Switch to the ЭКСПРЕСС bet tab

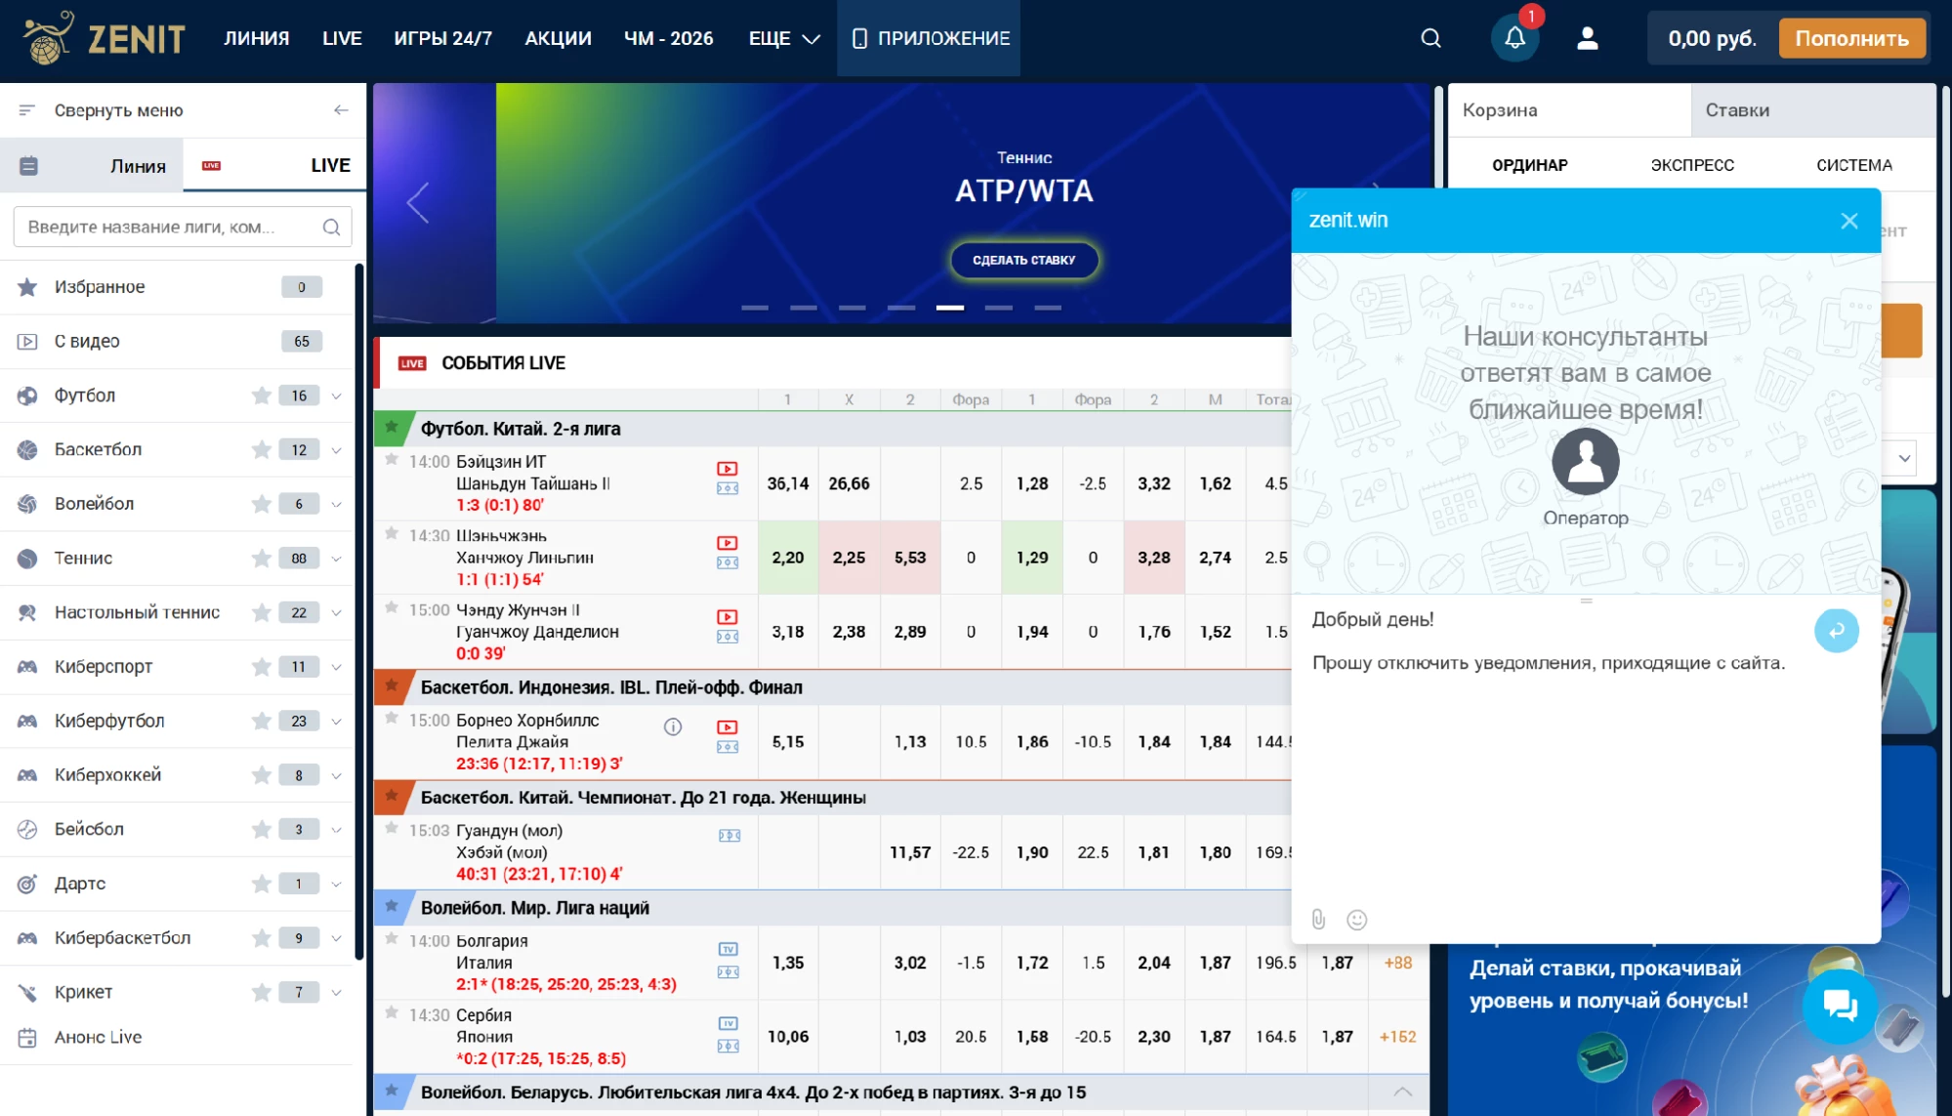point(1691,165)
